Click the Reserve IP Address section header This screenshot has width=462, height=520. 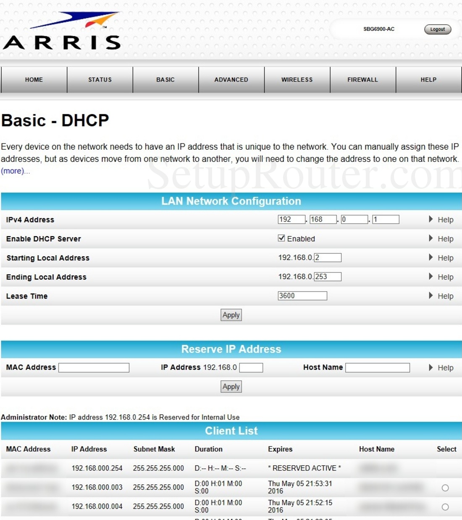pyautogui.click(x=231, y=349)
